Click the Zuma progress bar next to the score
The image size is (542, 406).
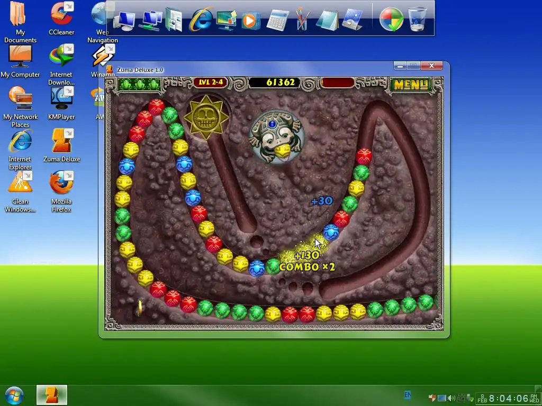pos(338,83)
